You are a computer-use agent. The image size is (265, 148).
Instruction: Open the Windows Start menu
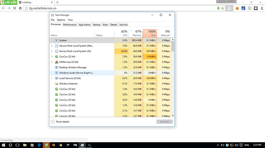click(3, 145)
